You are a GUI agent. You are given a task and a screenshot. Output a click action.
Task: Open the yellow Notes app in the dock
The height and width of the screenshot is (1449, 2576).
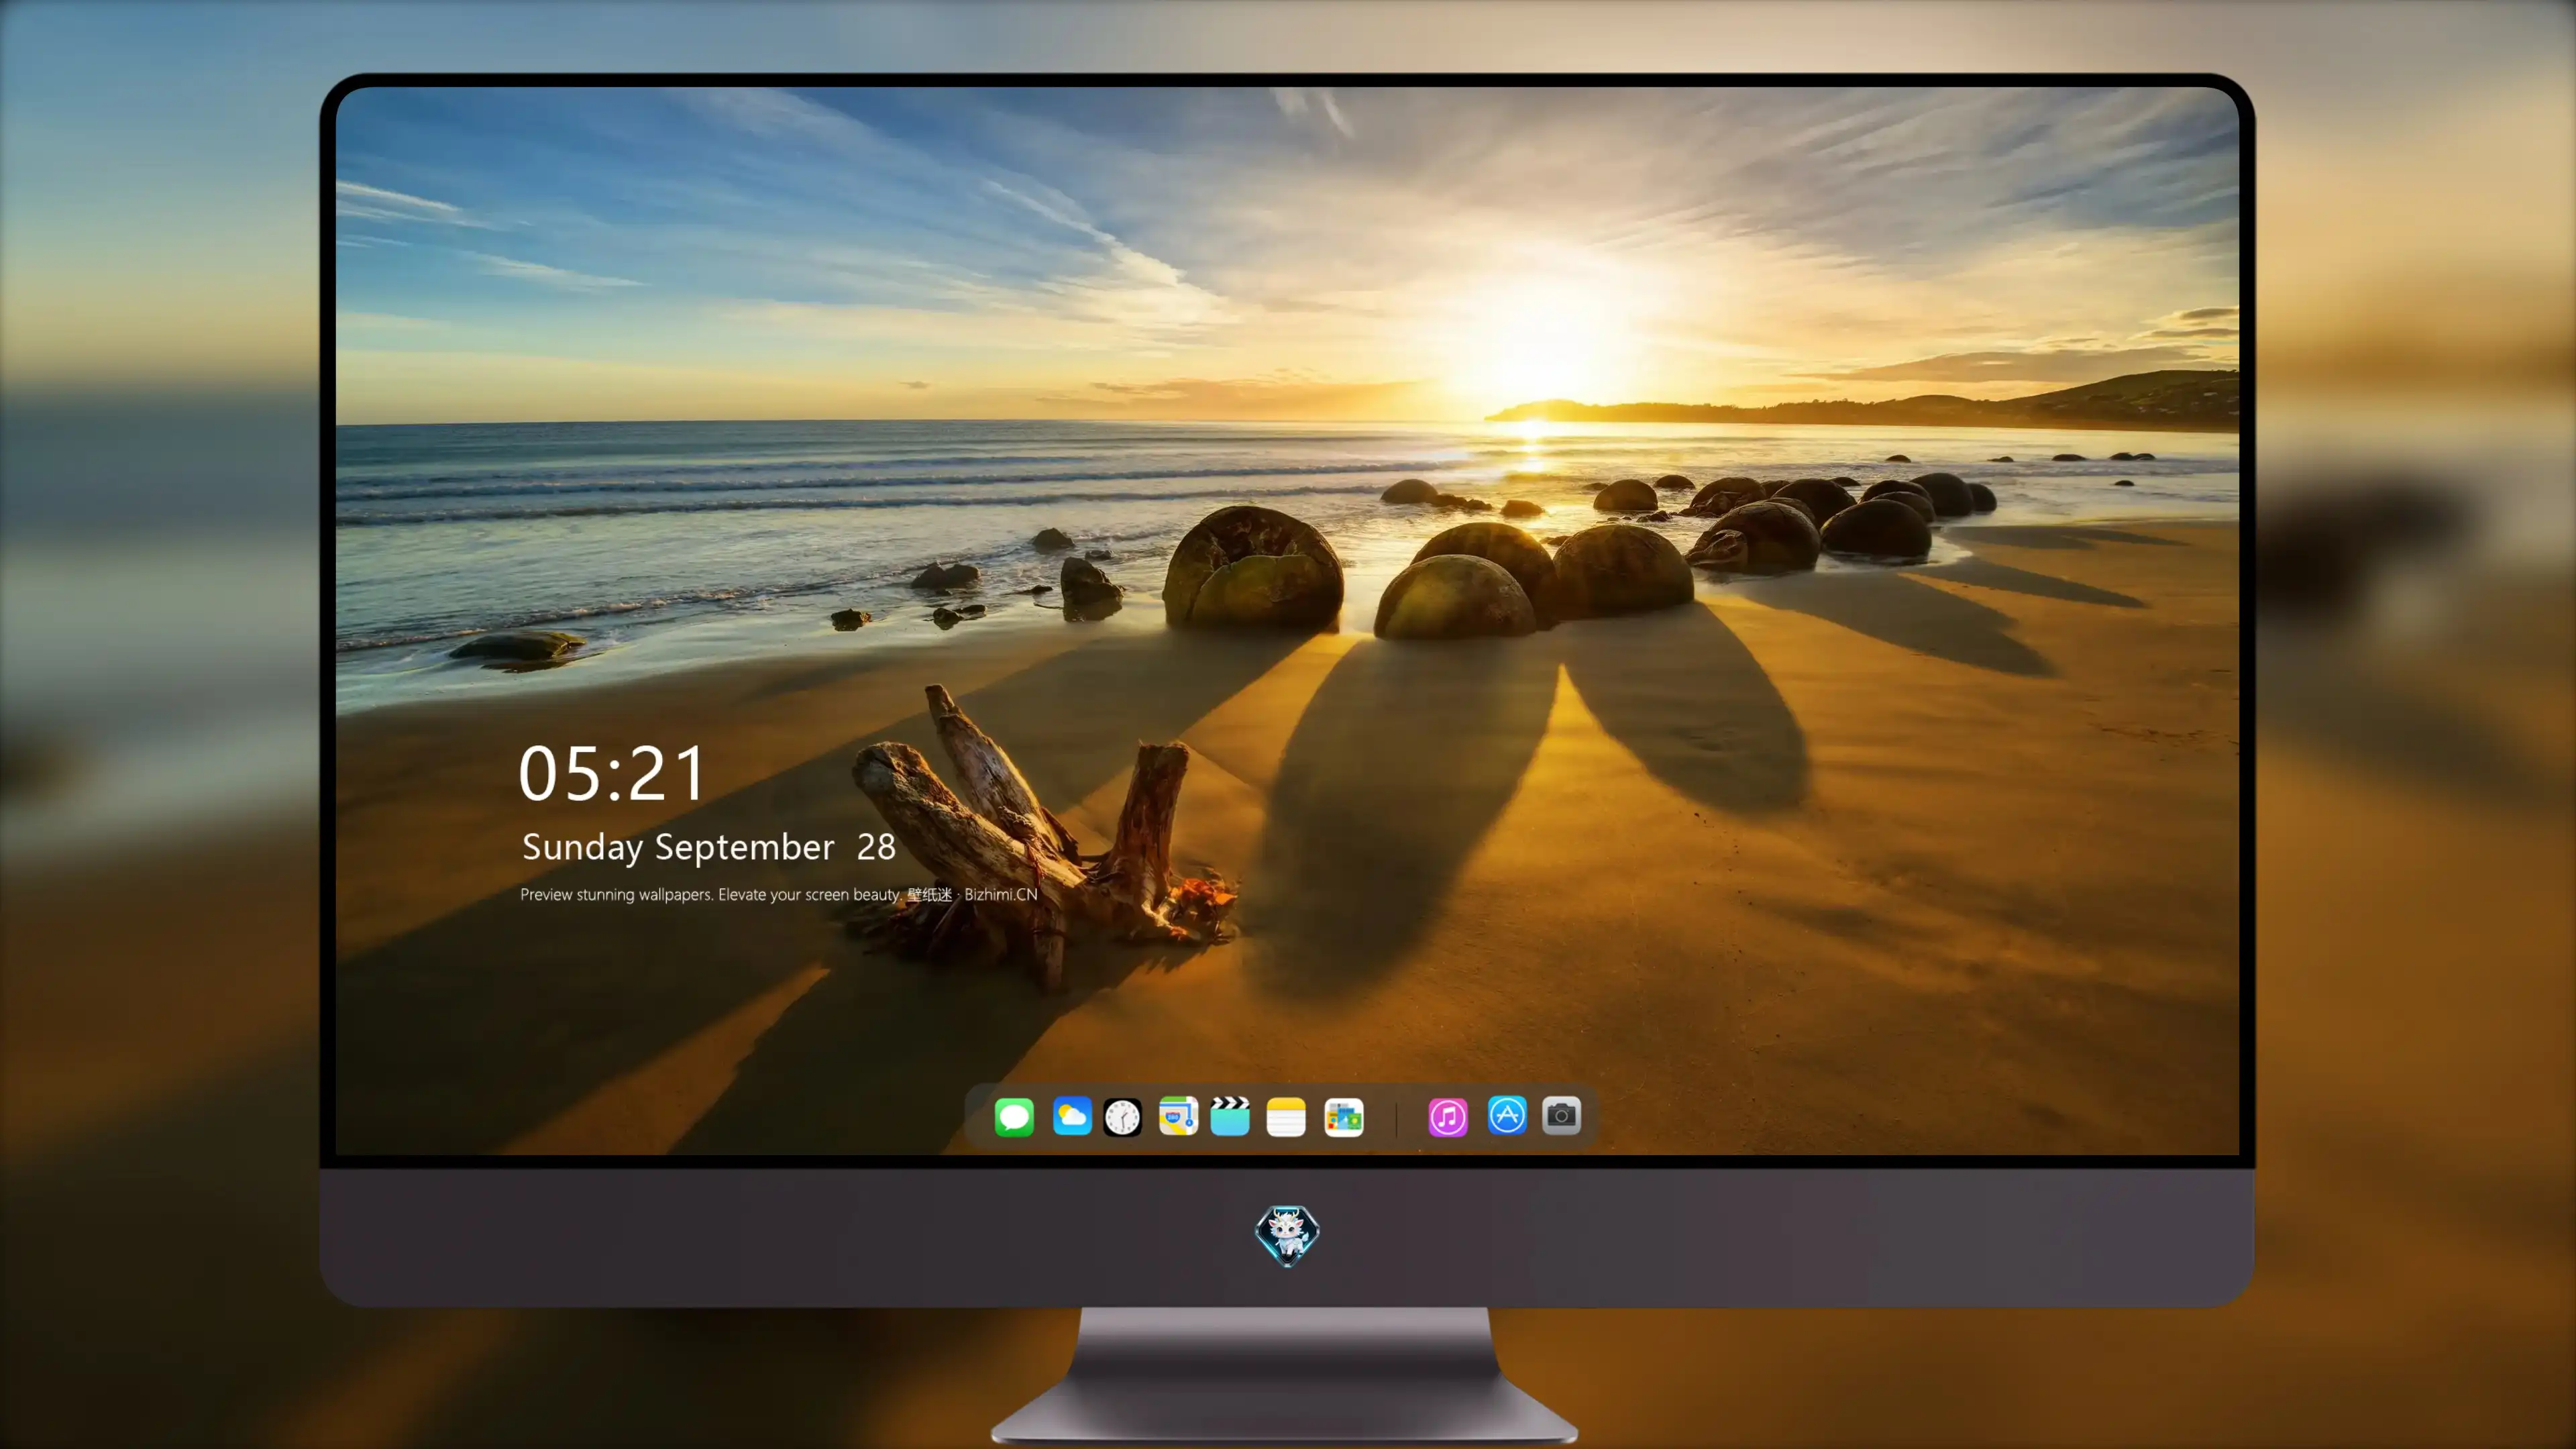[1286, 1116]
